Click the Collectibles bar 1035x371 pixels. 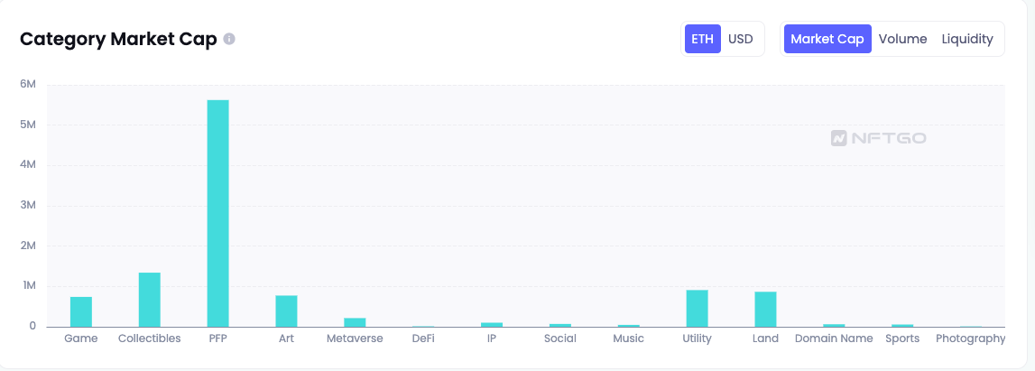coord(150,300)
